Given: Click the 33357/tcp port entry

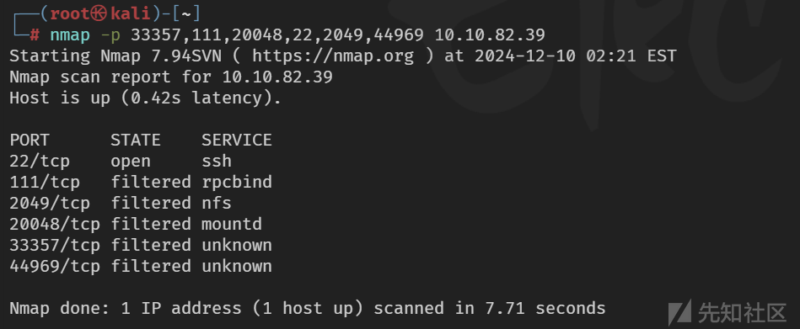Looking at the screenshot, I should (x=55, y=246).
